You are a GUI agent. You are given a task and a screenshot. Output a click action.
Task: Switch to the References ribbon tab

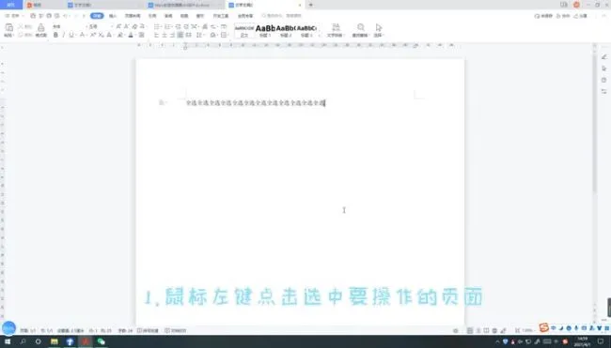click(x=152, y=16)
